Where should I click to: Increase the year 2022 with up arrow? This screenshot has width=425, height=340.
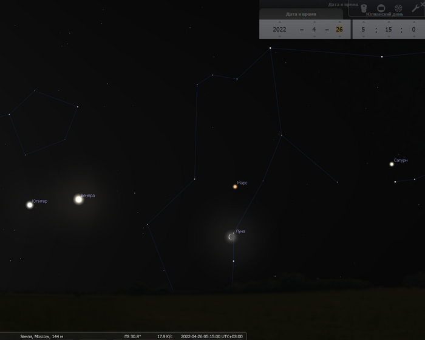[279, 22]
